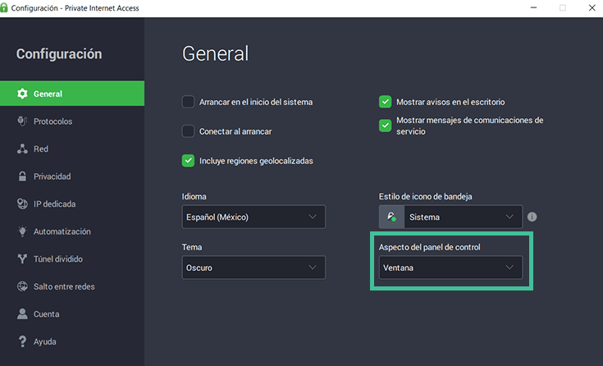Open the Idioma Español (México) dropdown
603x366 pixels.
click(x=254, y=217)
